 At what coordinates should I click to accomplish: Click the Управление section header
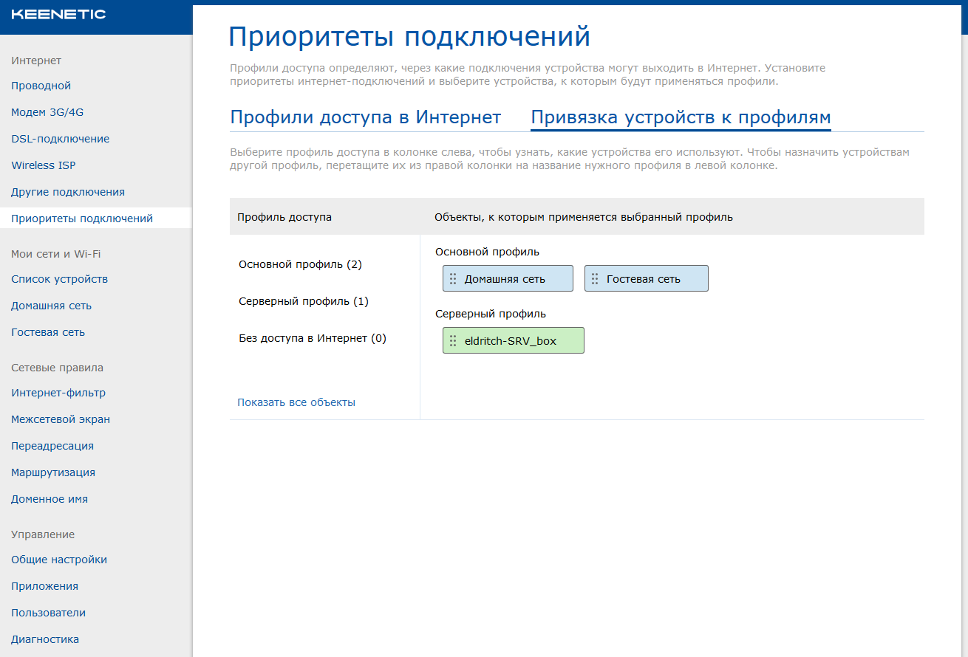tap(43, 534)
